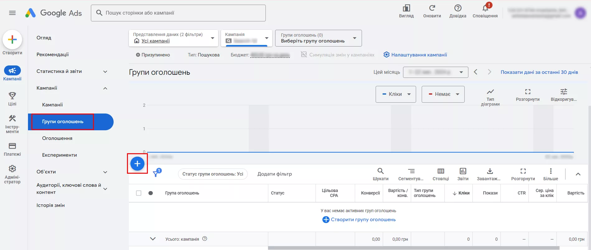This screenshot has width=591, height=250.
Task: Open Відкоригувати chart adjust icon
Action: tap(564, 92)
